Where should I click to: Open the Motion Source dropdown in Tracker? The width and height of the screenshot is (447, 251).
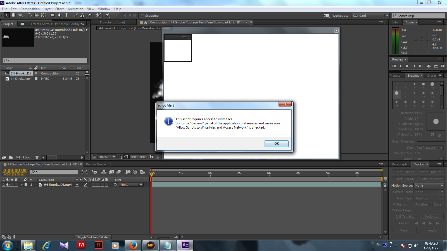click(x=429, y=185)
